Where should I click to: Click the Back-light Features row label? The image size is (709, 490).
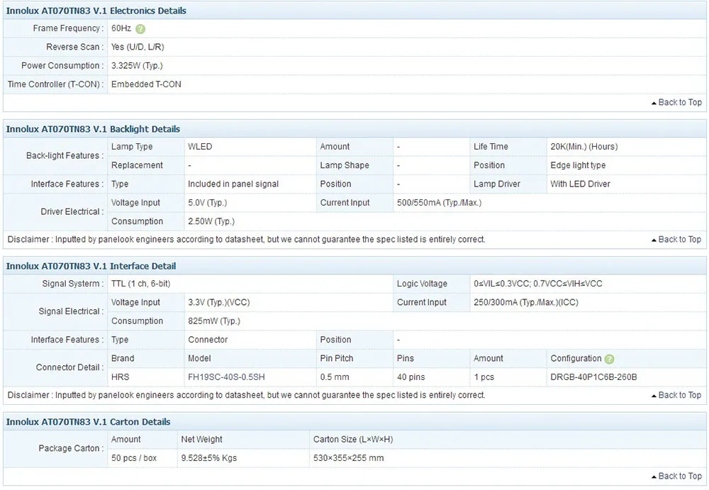pyautogui.click(x=65, y=156)
